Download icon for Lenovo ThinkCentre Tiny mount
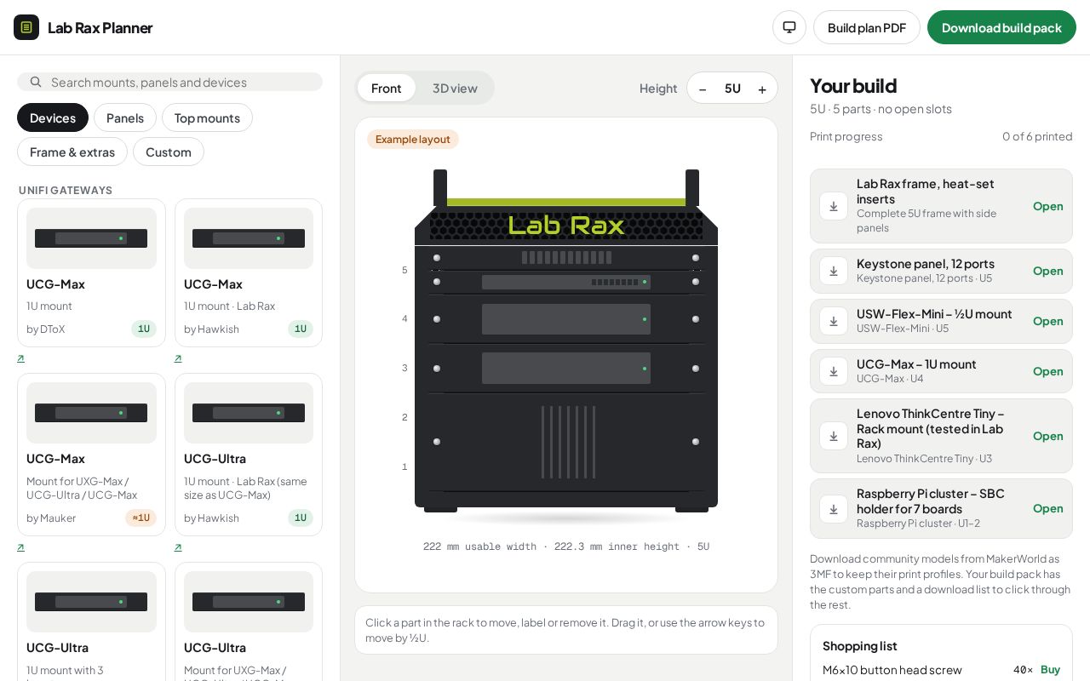 click(834, 436)
